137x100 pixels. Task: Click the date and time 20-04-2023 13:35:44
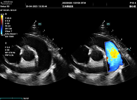tap(36, 7)
